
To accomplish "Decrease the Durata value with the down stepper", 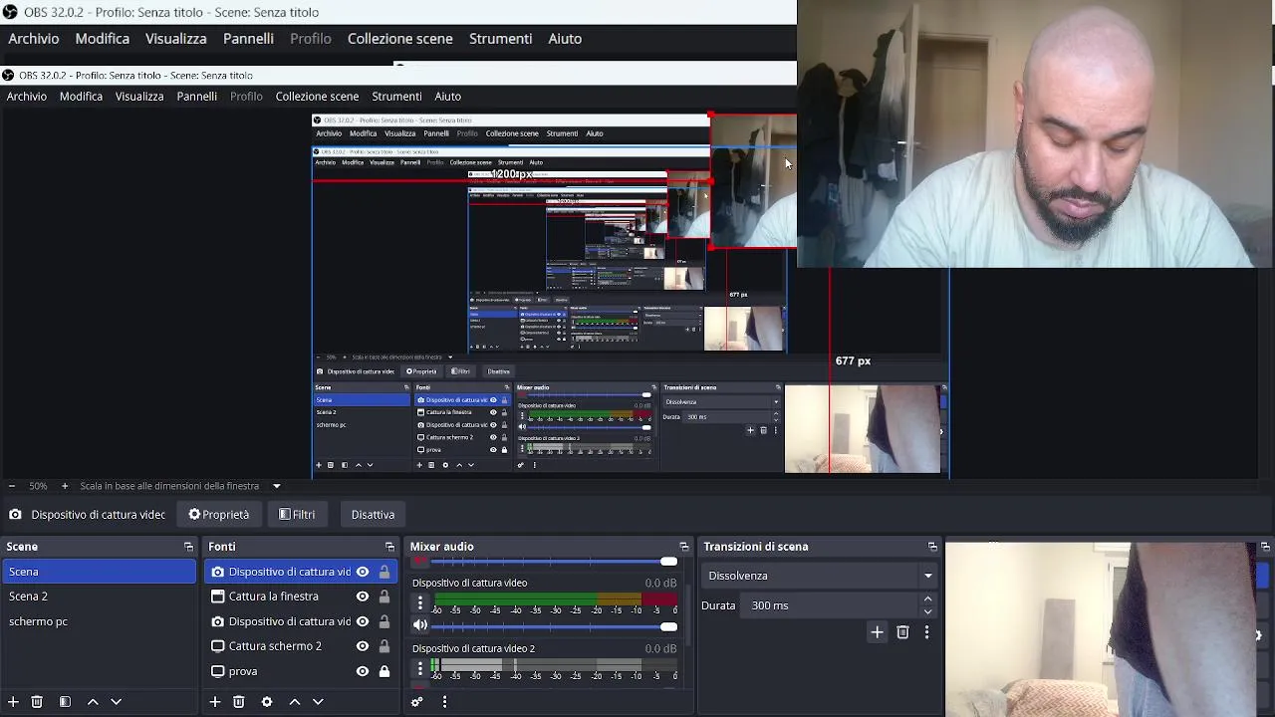I will [927, 611].
